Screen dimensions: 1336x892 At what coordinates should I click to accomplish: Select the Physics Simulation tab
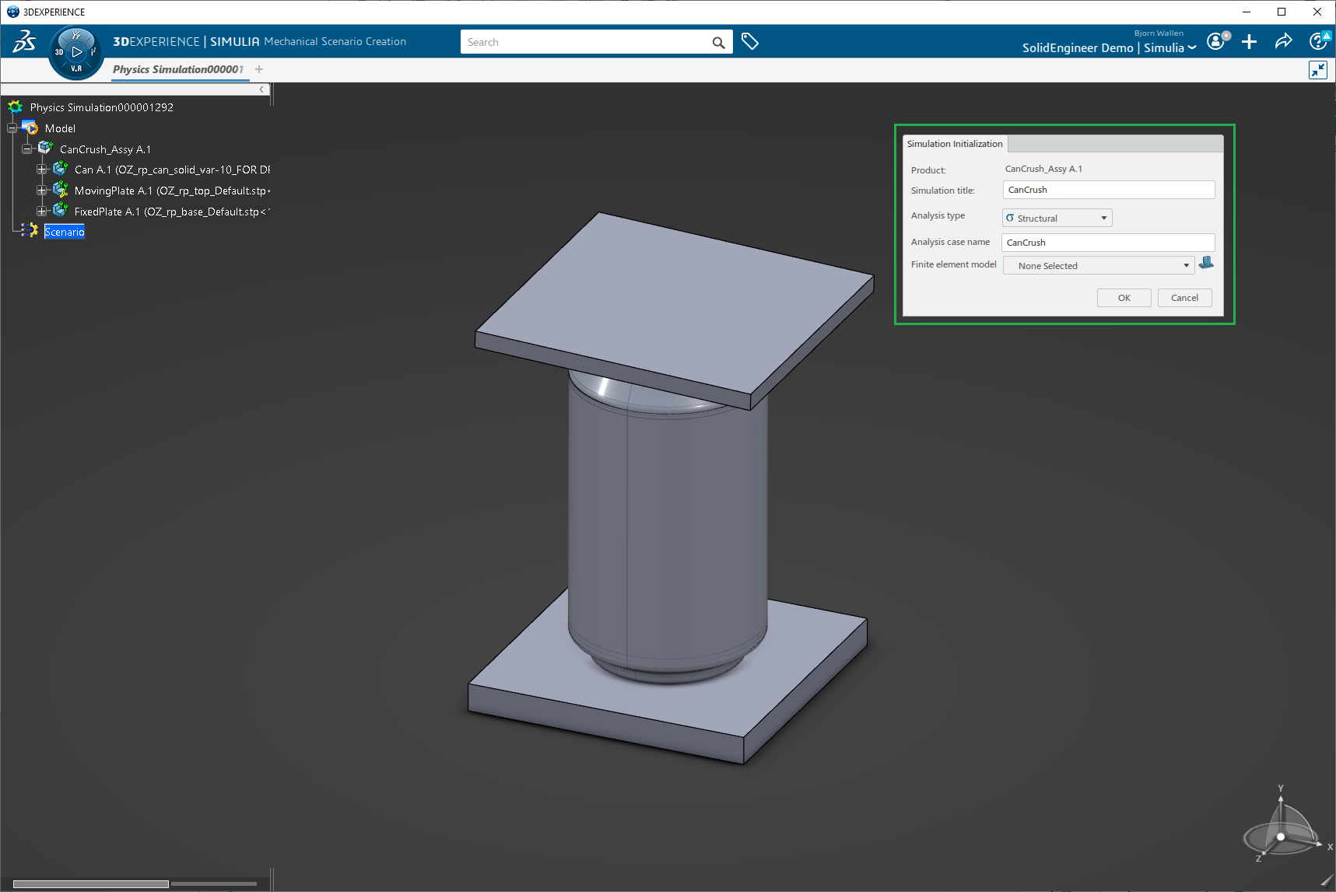coord(177,69)
